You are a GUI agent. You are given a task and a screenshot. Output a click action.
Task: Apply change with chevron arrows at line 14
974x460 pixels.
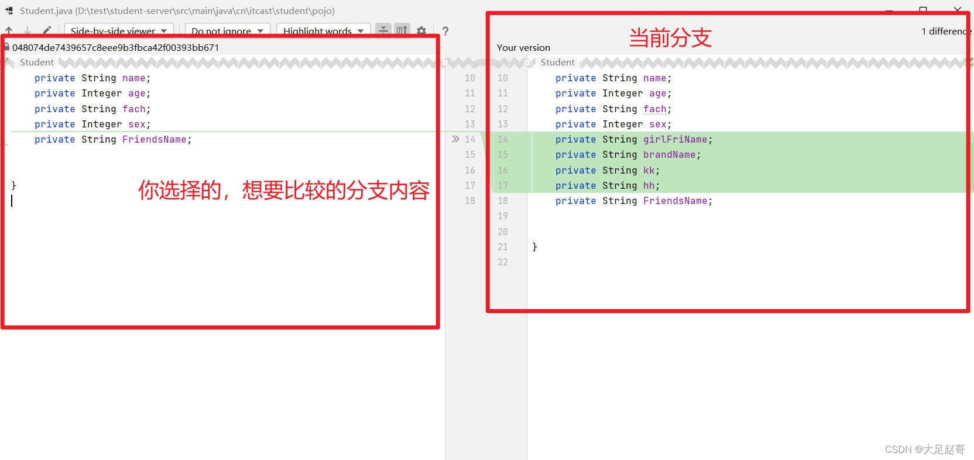(456, 139)
